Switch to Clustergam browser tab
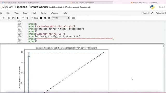Screen dimensions: 166x93 pos(20,3)
